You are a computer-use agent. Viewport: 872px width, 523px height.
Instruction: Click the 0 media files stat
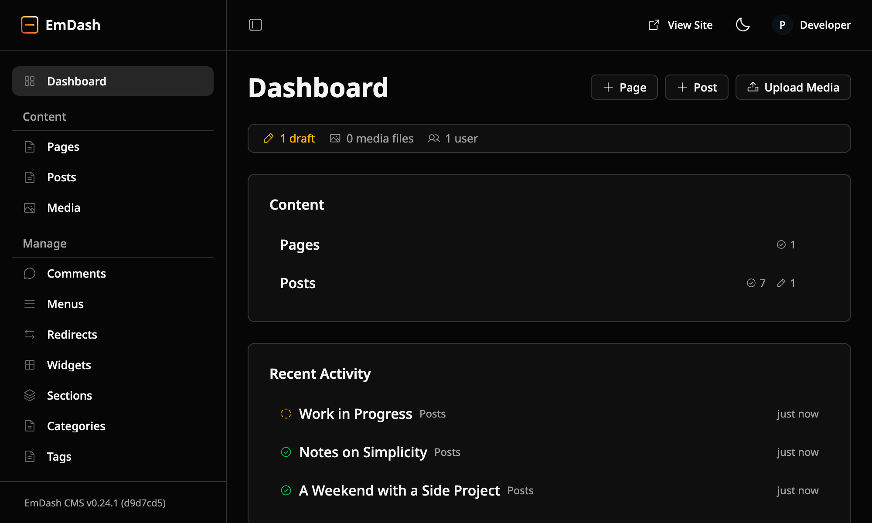pos(371,138)
